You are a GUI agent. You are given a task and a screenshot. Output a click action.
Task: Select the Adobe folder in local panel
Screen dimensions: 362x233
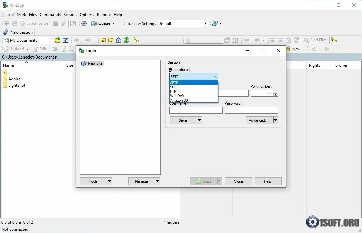click(x=12, y=79)
